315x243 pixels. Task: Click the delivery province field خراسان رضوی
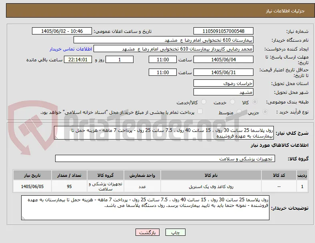pyautogui.click(x=223, y=83)
